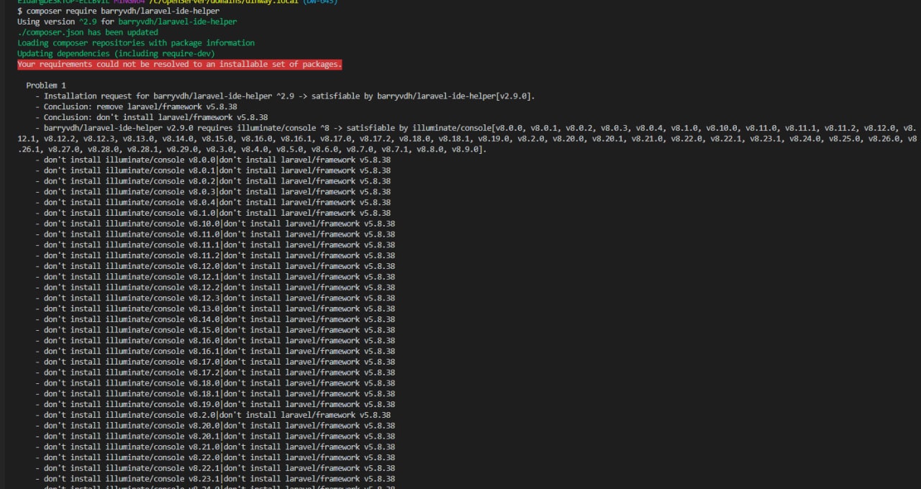This screenshot has width=921, height=489.
Task: Click 'don't install illuminate/console v8.23.1' row
Action: [215, 478]
